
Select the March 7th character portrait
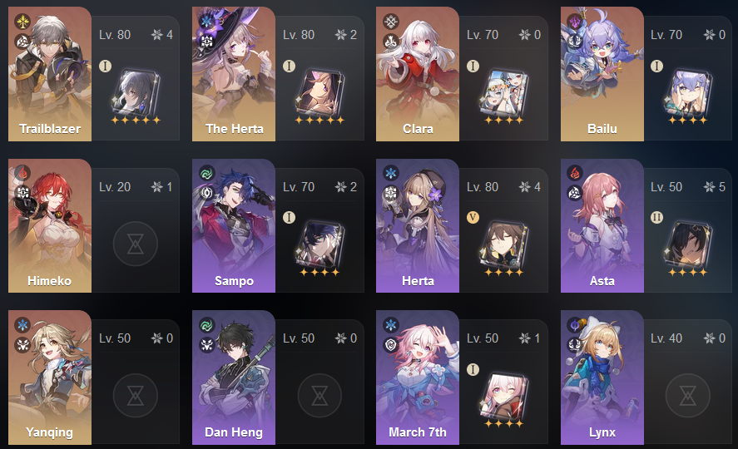pos(418,377)
